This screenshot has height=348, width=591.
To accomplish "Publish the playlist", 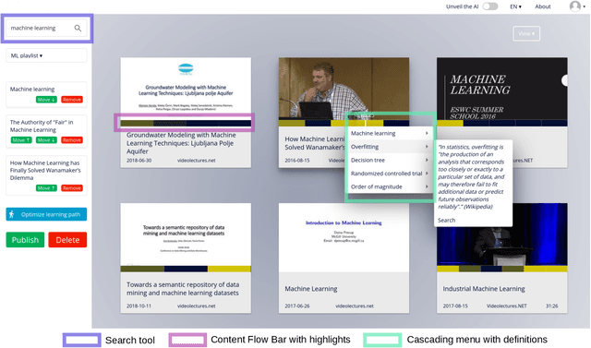I will [25, 240].
